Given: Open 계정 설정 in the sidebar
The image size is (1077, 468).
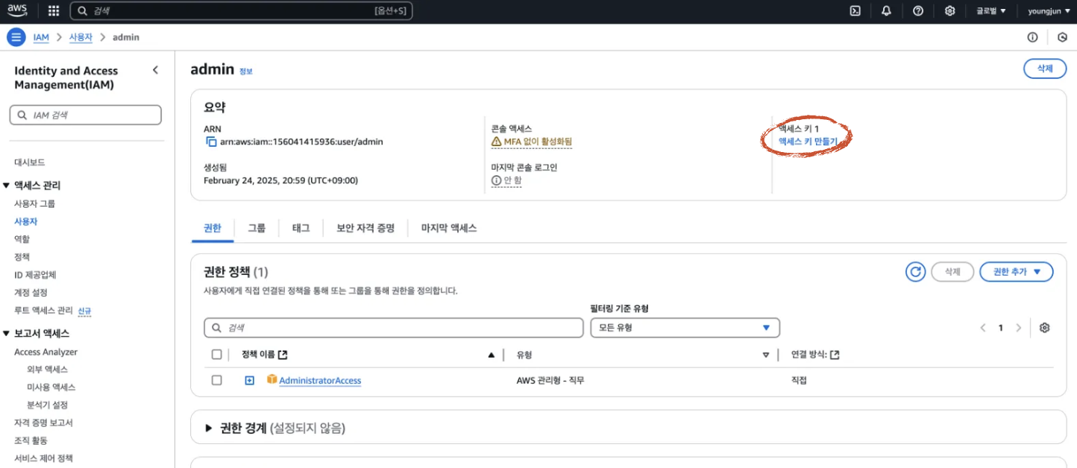Looking at the screenshot, I should point(31,293).
